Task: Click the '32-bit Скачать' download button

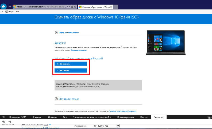Action: 71,71
